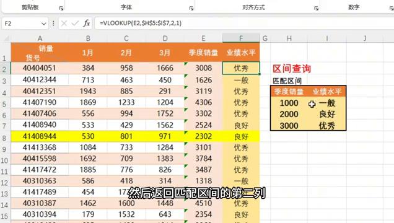Select cell containing 40404051
This screenshot has height=223, width=394.
click(x=40, y=68)
